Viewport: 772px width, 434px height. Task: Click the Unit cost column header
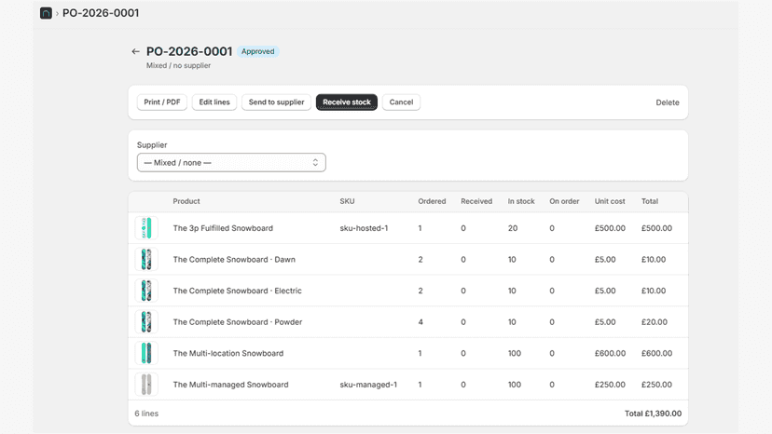tap(610, 201)
